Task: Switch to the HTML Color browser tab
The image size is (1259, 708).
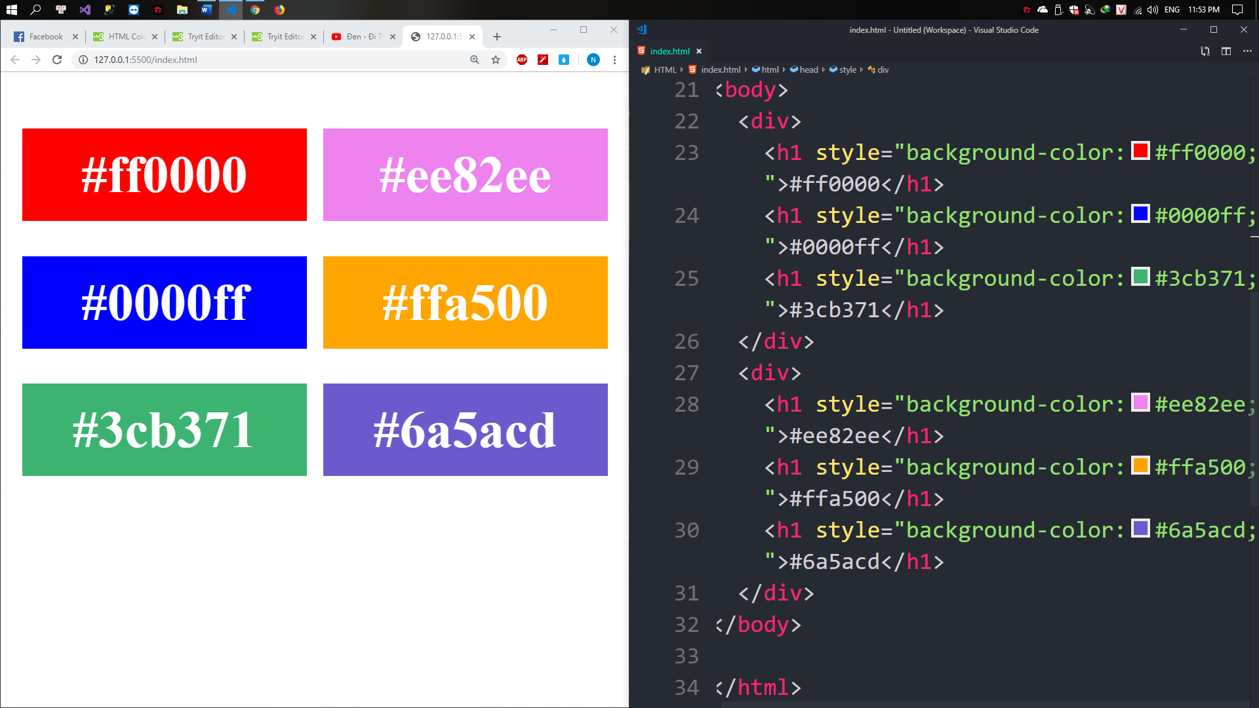Action: (125, 37)
